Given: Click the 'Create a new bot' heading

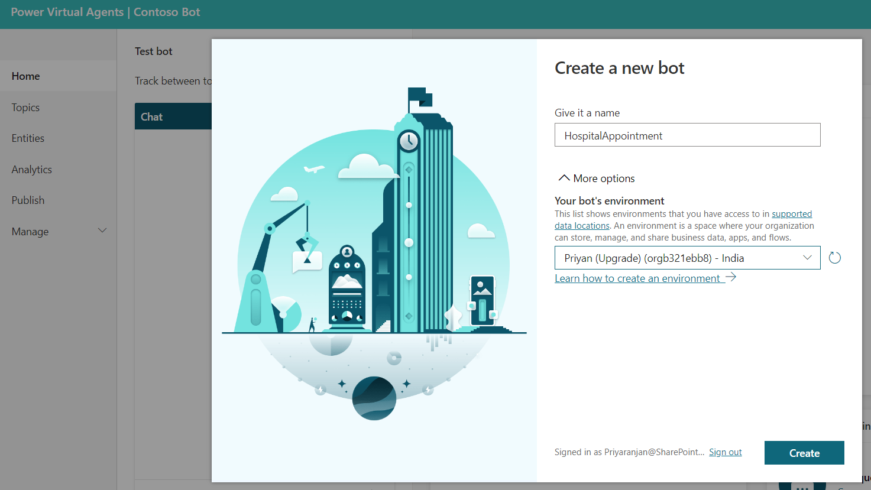Looking at the screenshot, I should (x=619, y=68).
